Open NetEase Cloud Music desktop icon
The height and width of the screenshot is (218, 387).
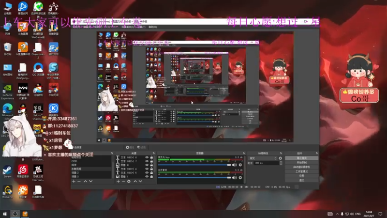(x=23, y=171)
